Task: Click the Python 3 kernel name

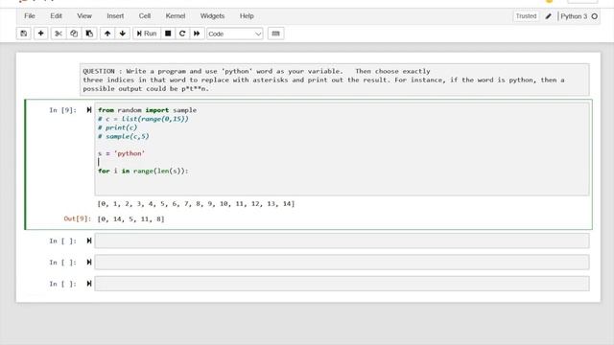Action: (x=574, y=16)
